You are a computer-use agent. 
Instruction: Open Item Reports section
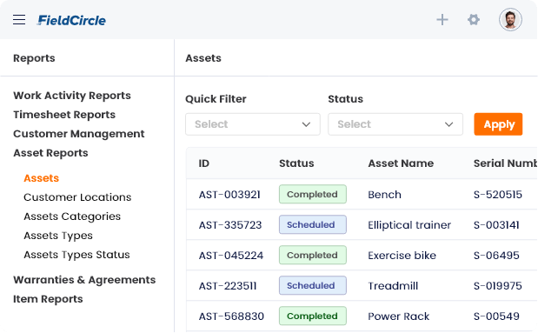[48, 299]
